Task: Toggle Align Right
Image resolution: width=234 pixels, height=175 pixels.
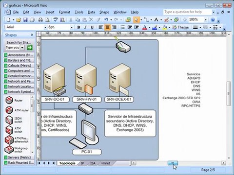Action: [x=114, y=27]
